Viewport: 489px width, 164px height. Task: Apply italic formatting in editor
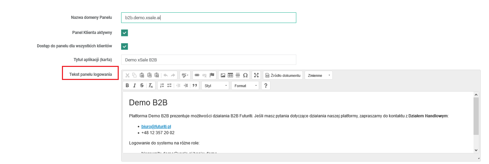pyautogui.click(x=135, y=86)
